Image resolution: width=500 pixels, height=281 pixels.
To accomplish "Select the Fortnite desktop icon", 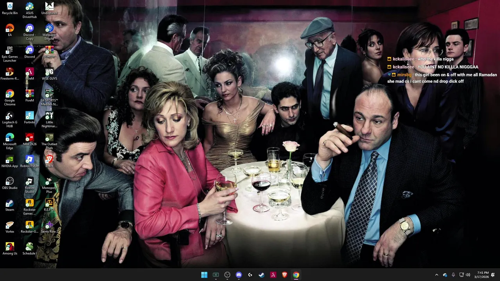I will click(x=29, y=117).
